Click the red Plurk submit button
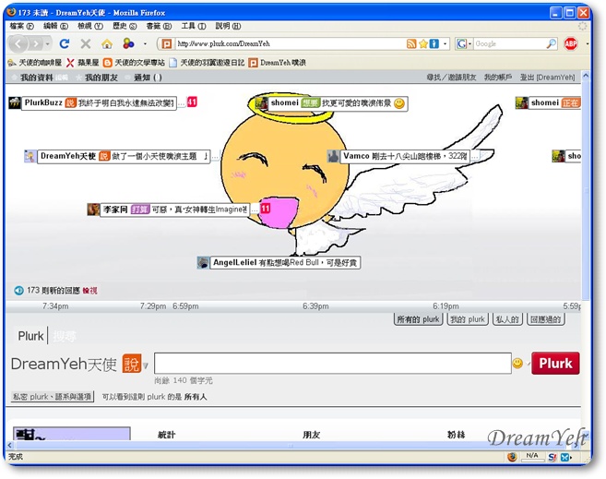Image resolution: width=606 pixels, height=479 pixels. (x=555, y=363)
